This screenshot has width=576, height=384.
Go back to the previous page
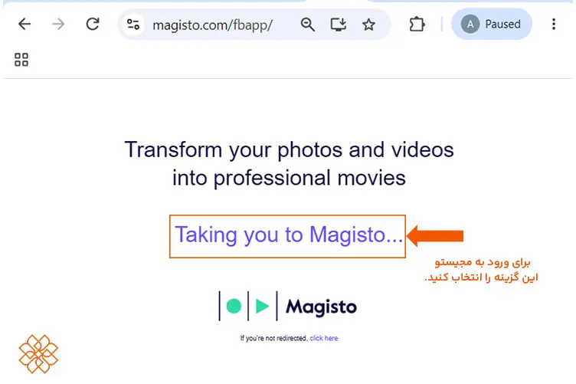click(25, 25)
